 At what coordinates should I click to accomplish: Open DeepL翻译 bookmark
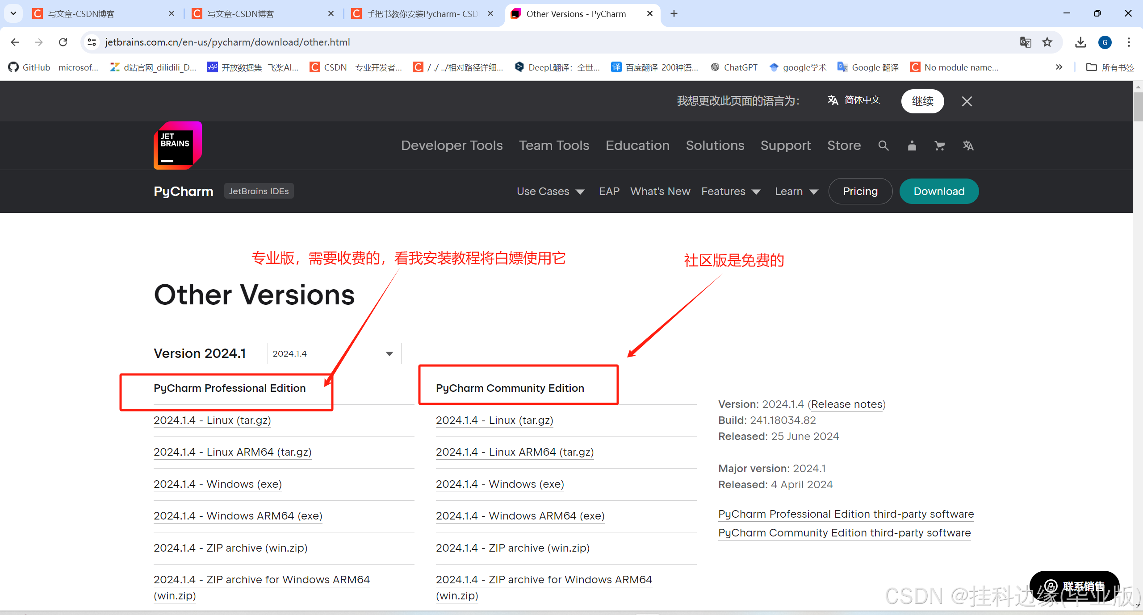[x=557, y=67]
